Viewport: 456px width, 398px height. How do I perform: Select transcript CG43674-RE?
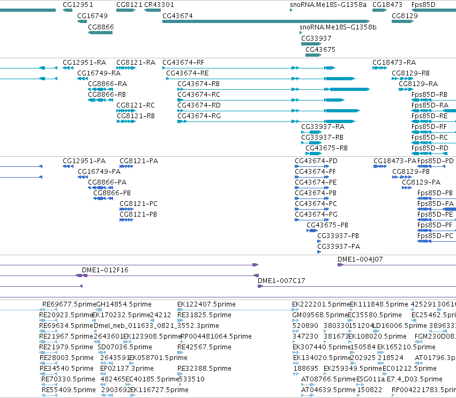click(x=188, y=73)
